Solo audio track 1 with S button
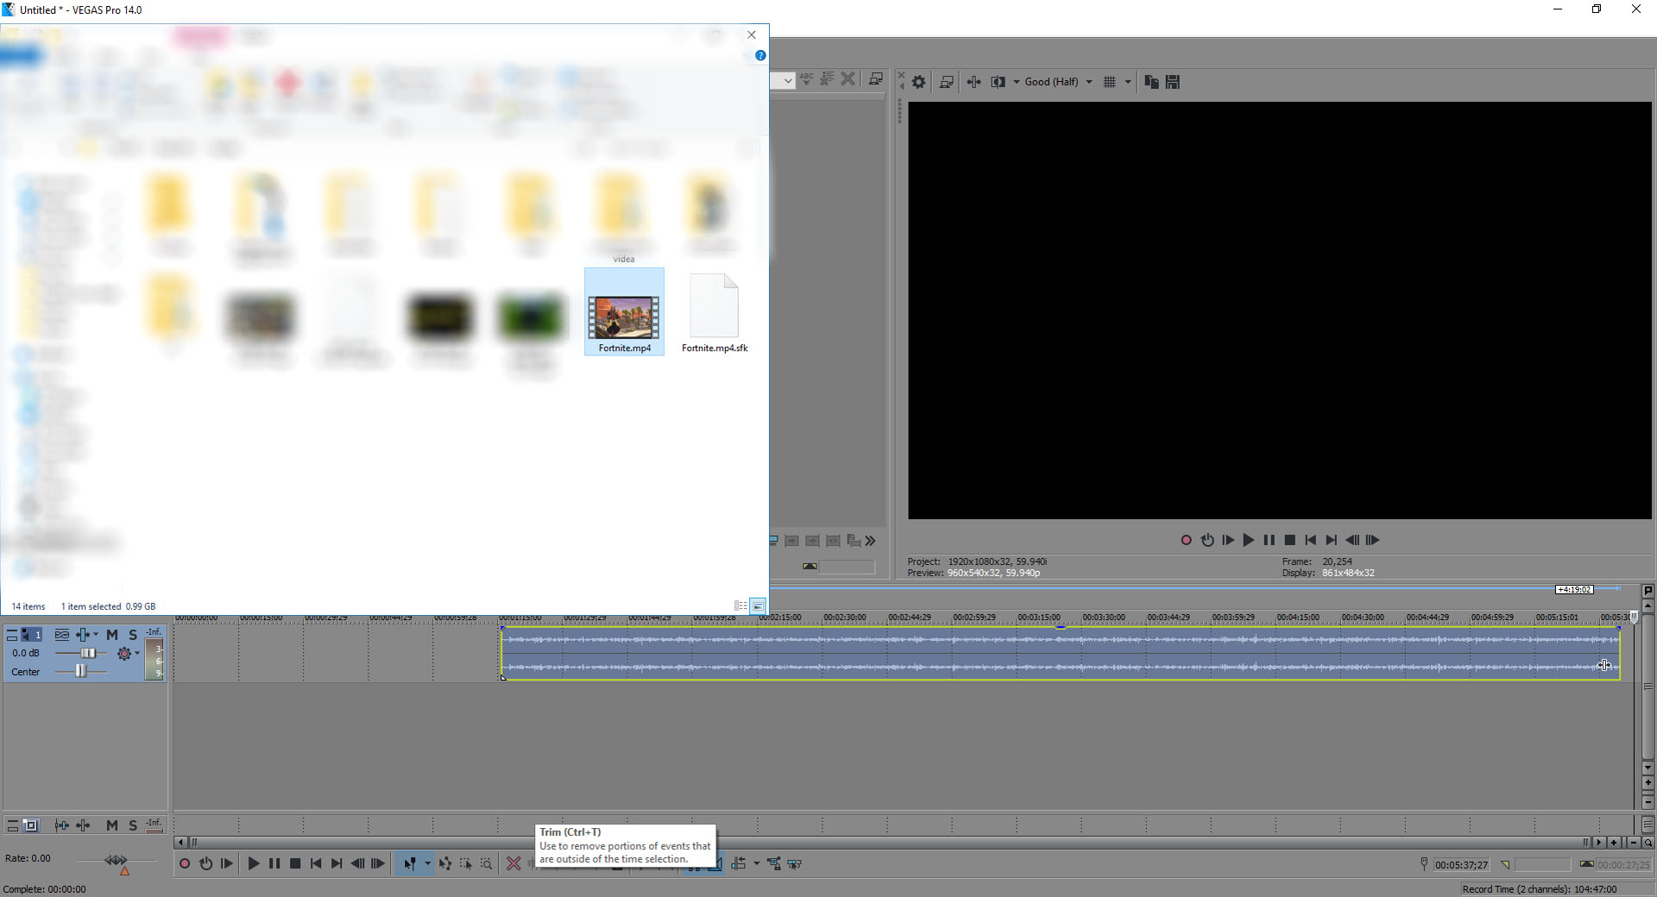1657x897 pixels. pos(133,635)
